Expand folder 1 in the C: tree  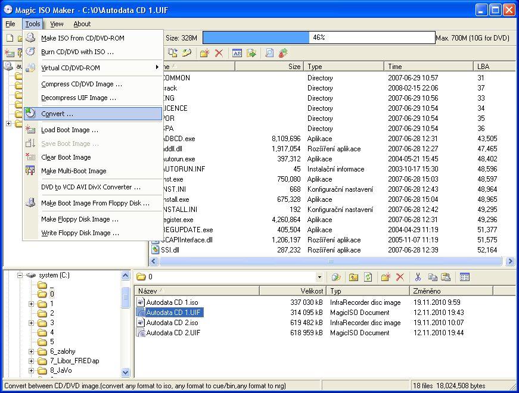(31, 304)
